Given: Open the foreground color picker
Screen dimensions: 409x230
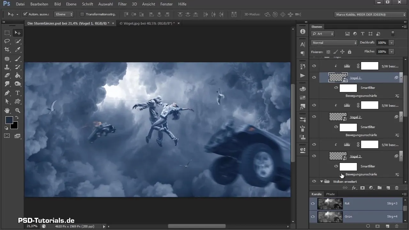Looking at the screenshot, I should pyautogui.click(x=9, y=120).
